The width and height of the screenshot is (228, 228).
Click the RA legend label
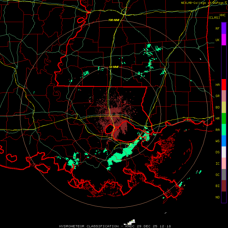coord(218,130)
